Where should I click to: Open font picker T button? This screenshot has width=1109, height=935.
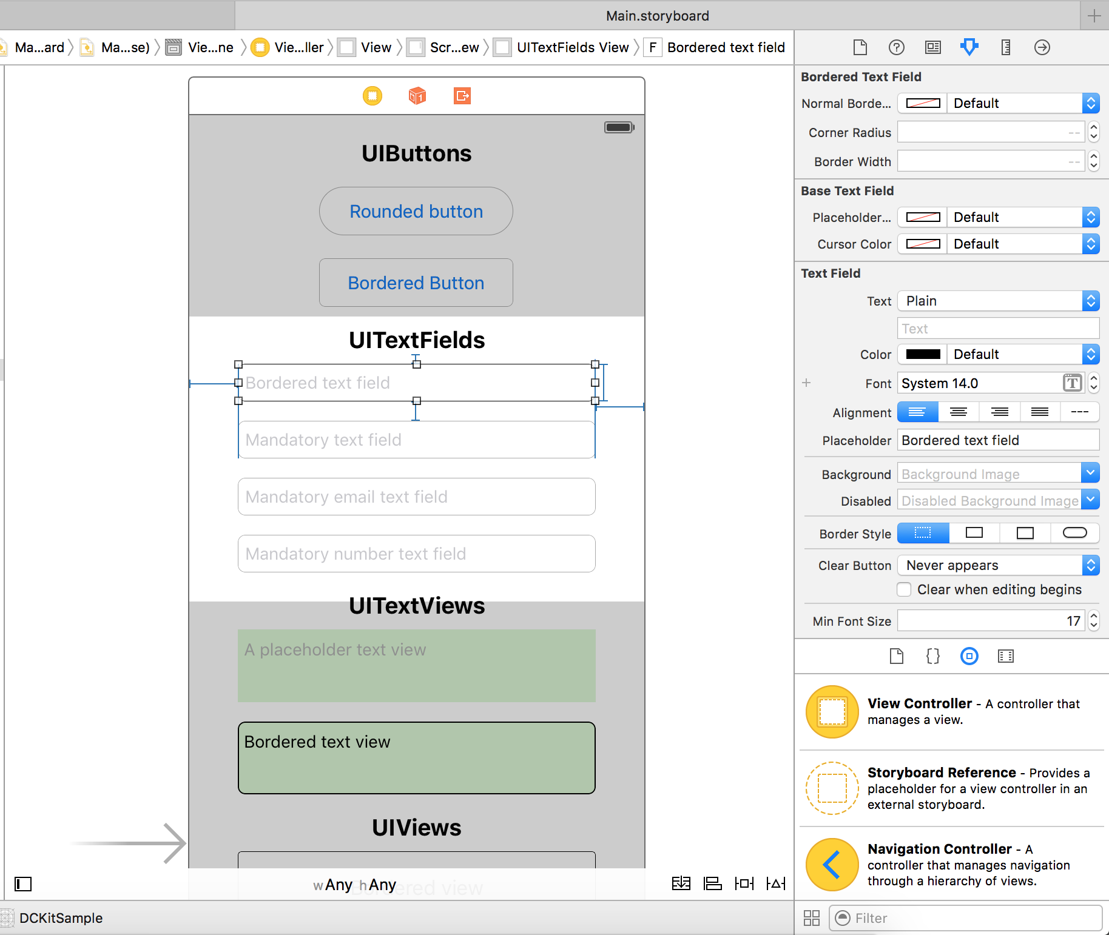click(x=1073, y=383)
